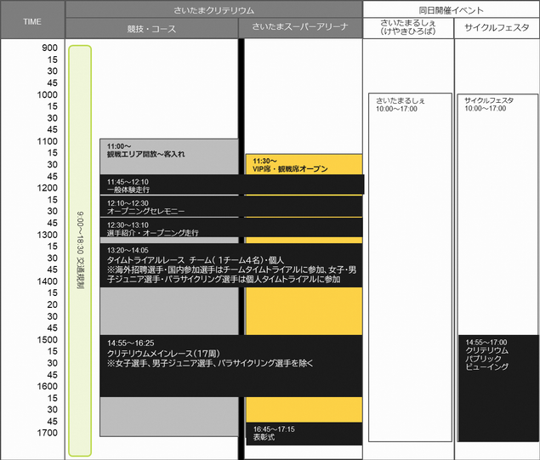The image size is (540, 460).
Task: Click the サイクルフェスタ column header
Action: pos(497,29)
